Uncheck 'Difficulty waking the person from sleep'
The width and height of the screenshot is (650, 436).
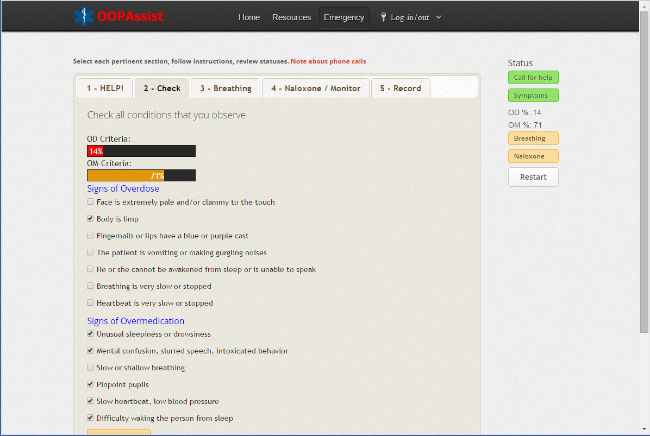(90, 418)
